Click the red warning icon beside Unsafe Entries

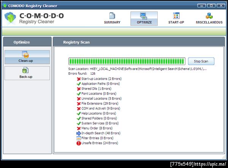[79, 143]
